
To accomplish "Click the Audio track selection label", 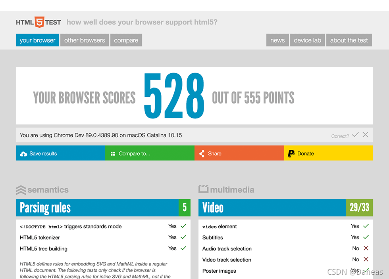I will pos(227,249).
